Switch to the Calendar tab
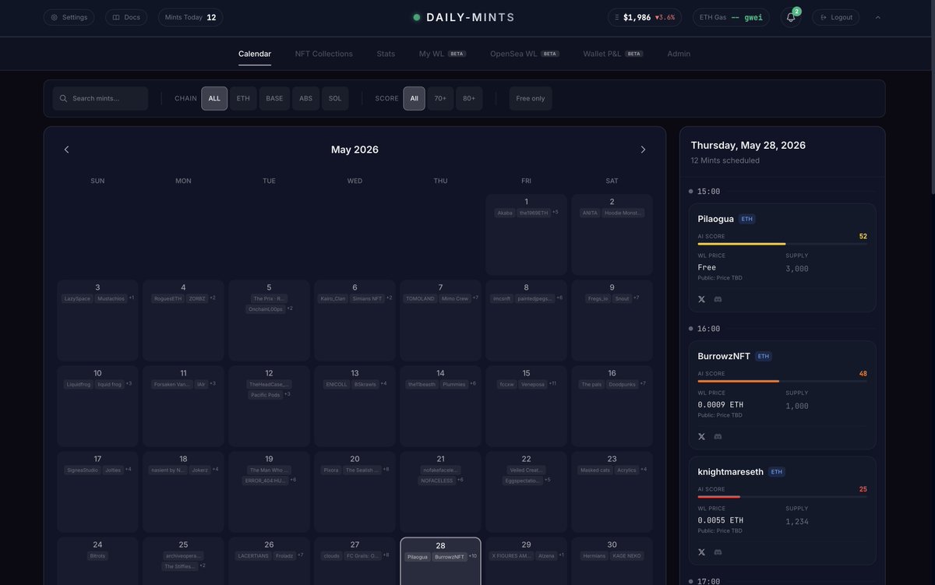This screenshot has width=935, height=585. 255,54
